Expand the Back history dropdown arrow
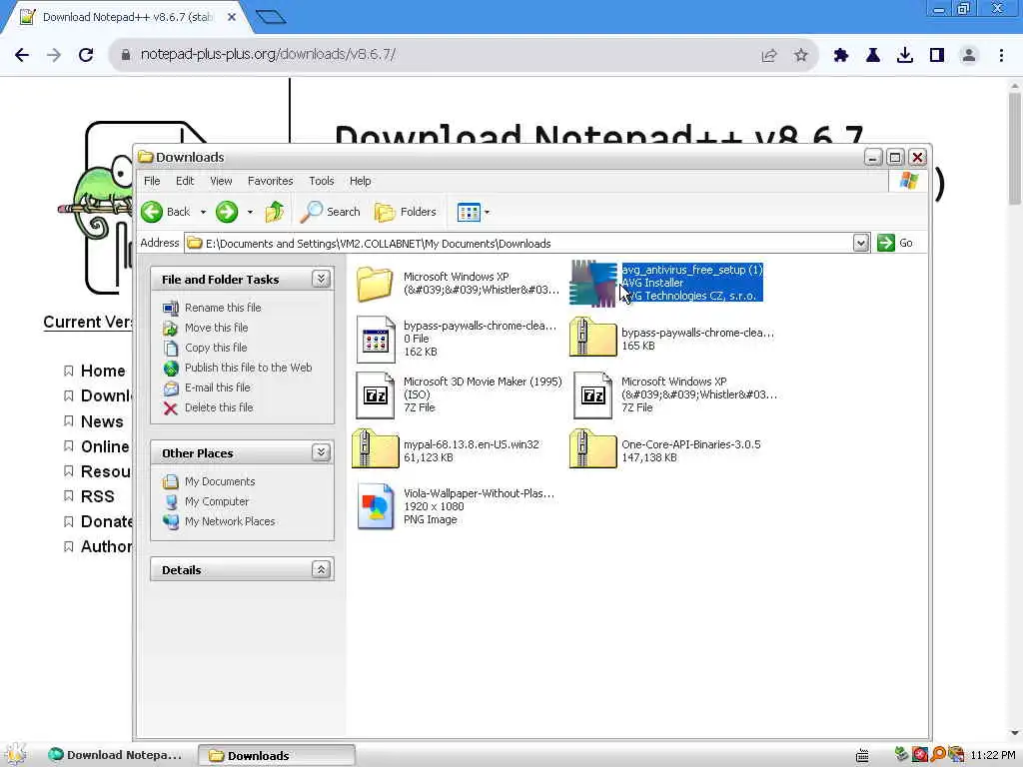This screenshot has width=1023, height=767. pyautogui.click(x=203, y=212)
